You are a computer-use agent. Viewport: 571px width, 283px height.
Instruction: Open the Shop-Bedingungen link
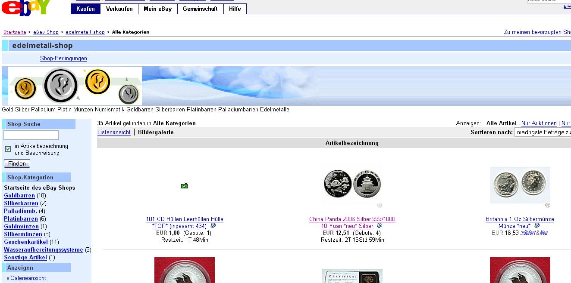coord(63,58)
